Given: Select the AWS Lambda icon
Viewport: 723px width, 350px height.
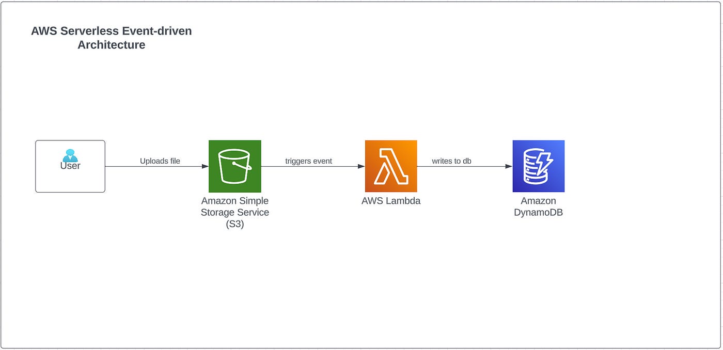Looking at the screenshot, I should tap(391, 166).
